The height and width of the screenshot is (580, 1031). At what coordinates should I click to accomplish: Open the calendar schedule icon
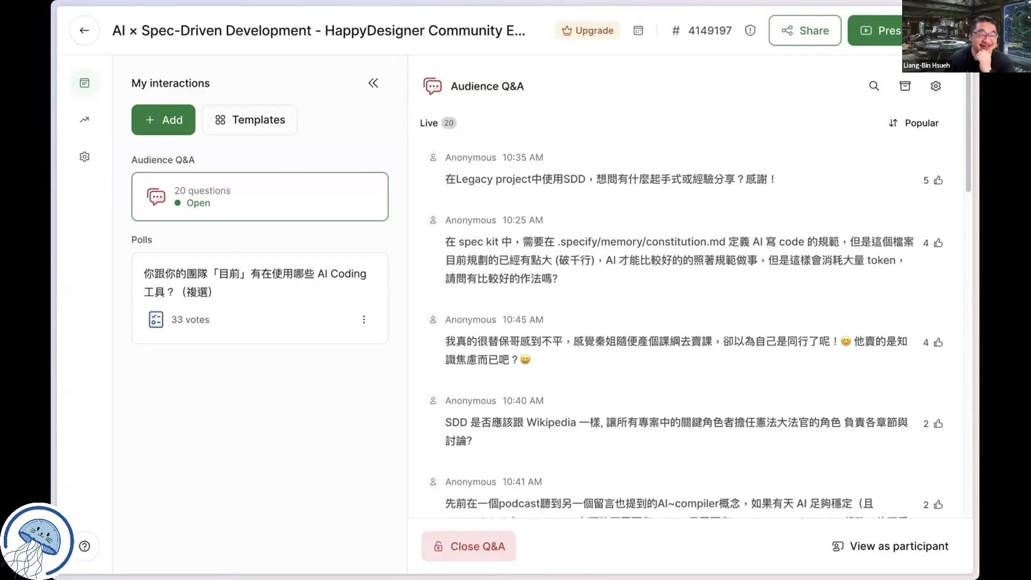click(x=638, y=31)
